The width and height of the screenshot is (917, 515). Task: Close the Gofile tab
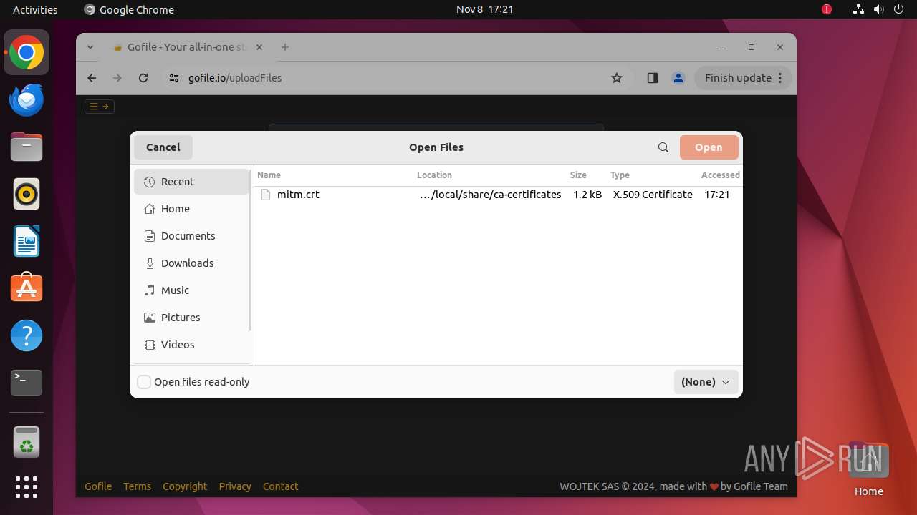pyautogui.click(x=259, y=47)
